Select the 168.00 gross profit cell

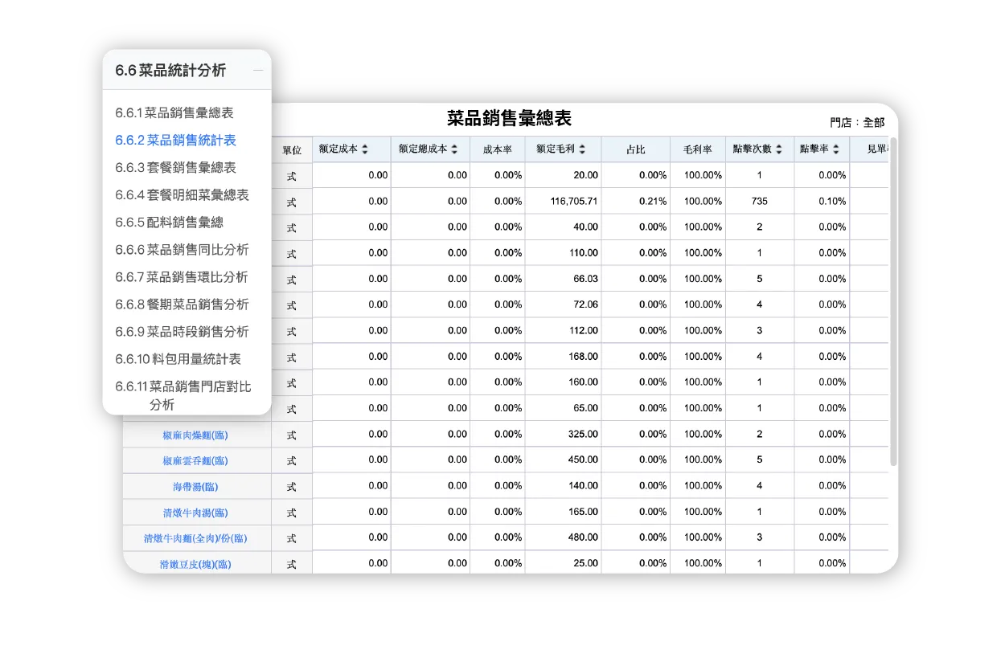point(563,357)
